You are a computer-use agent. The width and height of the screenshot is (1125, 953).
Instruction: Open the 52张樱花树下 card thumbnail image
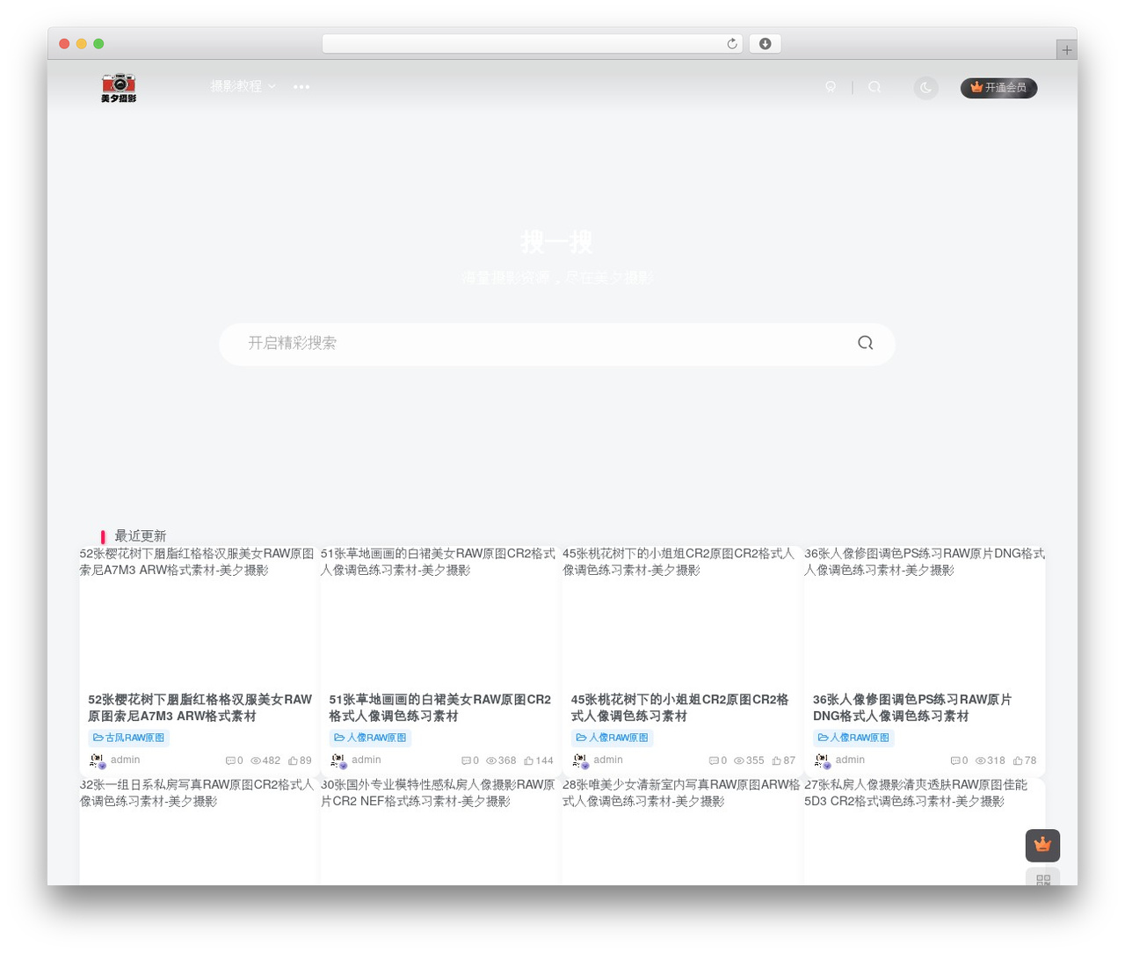tap(199, 615)
